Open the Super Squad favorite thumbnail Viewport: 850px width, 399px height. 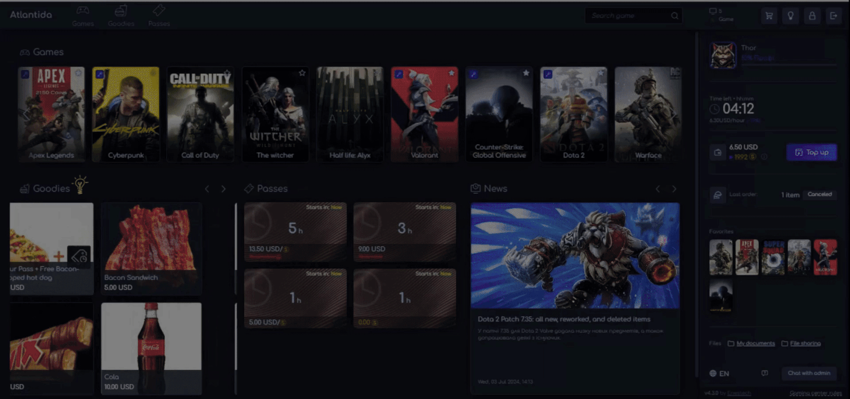tap(773, 257)
